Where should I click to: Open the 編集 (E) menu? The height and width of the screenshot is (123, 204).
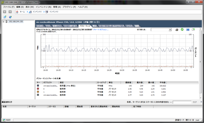tap(20, 7)
